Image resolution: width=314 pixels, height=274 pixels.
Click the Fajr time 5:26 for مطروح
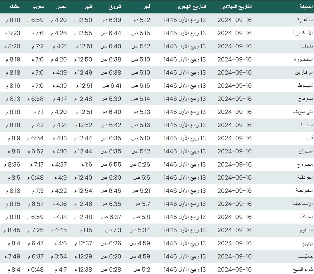coord(140,164)
